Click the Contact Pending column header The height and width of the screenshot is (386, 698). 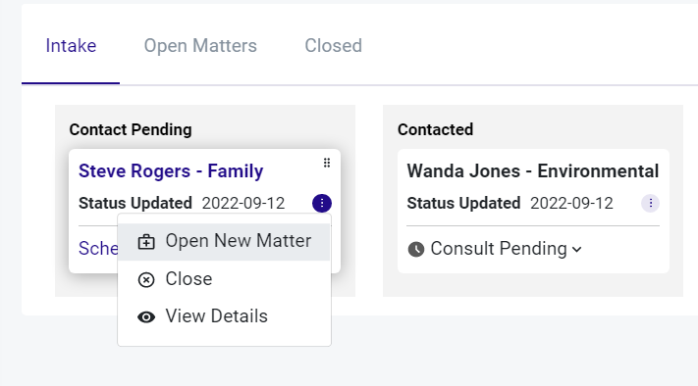pos(131,129)
